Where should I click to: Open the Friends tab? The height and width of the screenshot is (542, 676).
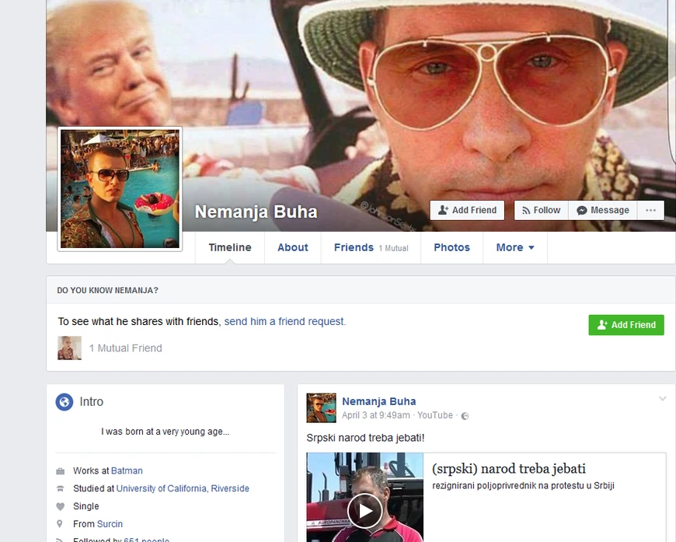point(371,247)
